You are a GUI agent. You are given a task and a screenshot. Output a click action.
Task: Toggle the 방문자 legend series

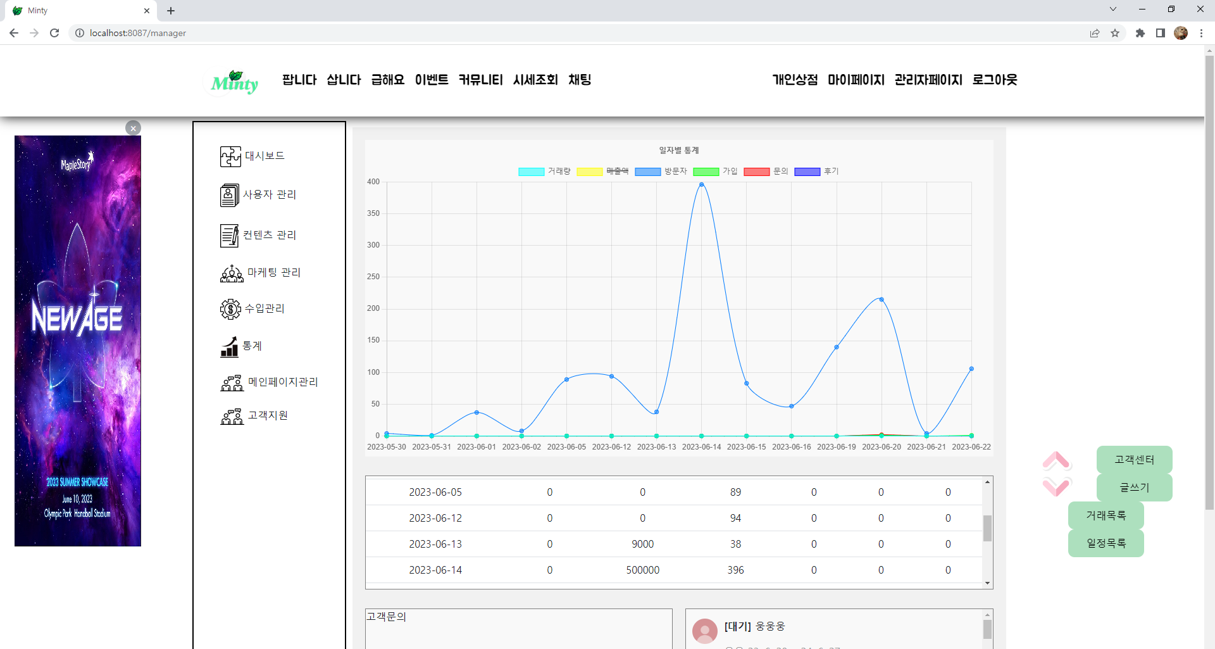(x=647, y=172)
